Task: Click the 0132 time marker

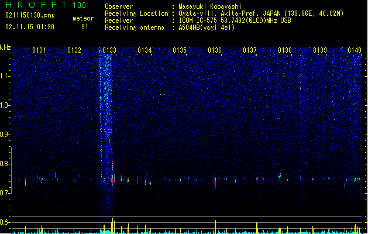Action: coord(74,50)
